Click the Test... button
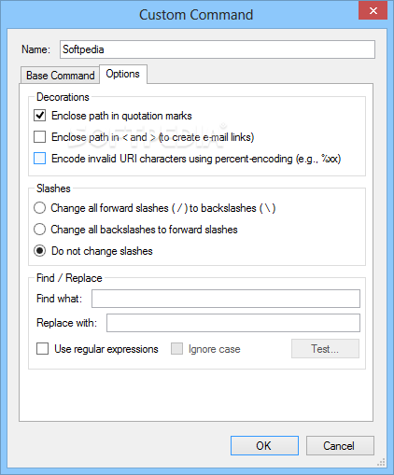The height and width of the screenshot is (475, 394). [325, 349]
